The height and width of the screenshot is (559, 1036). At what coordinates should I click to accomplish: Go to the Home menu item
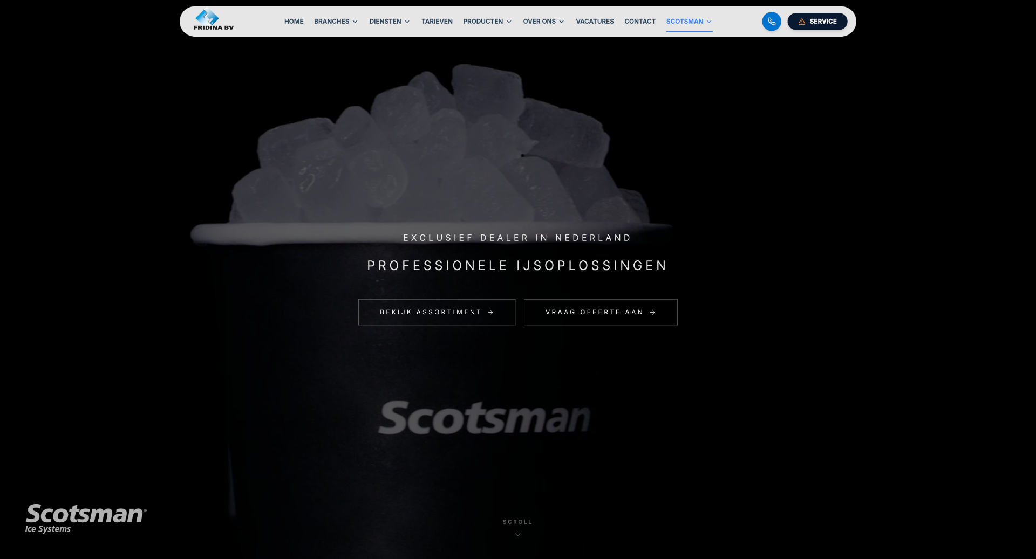click(x=294, y=22)
